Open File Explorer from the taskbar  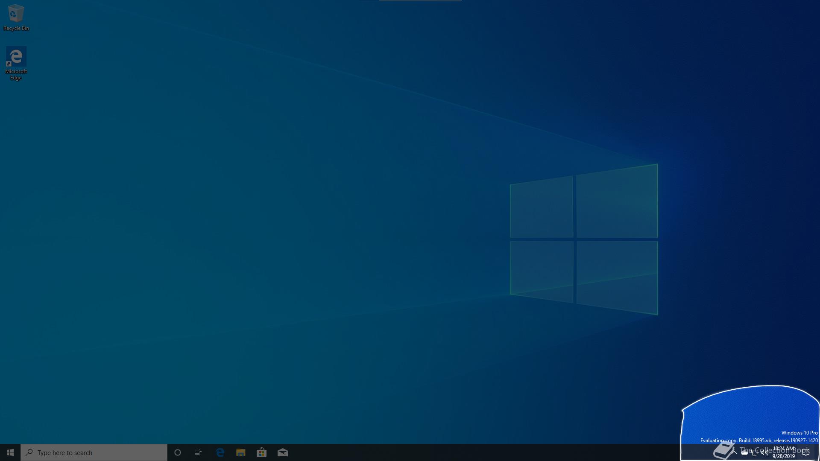241,452
